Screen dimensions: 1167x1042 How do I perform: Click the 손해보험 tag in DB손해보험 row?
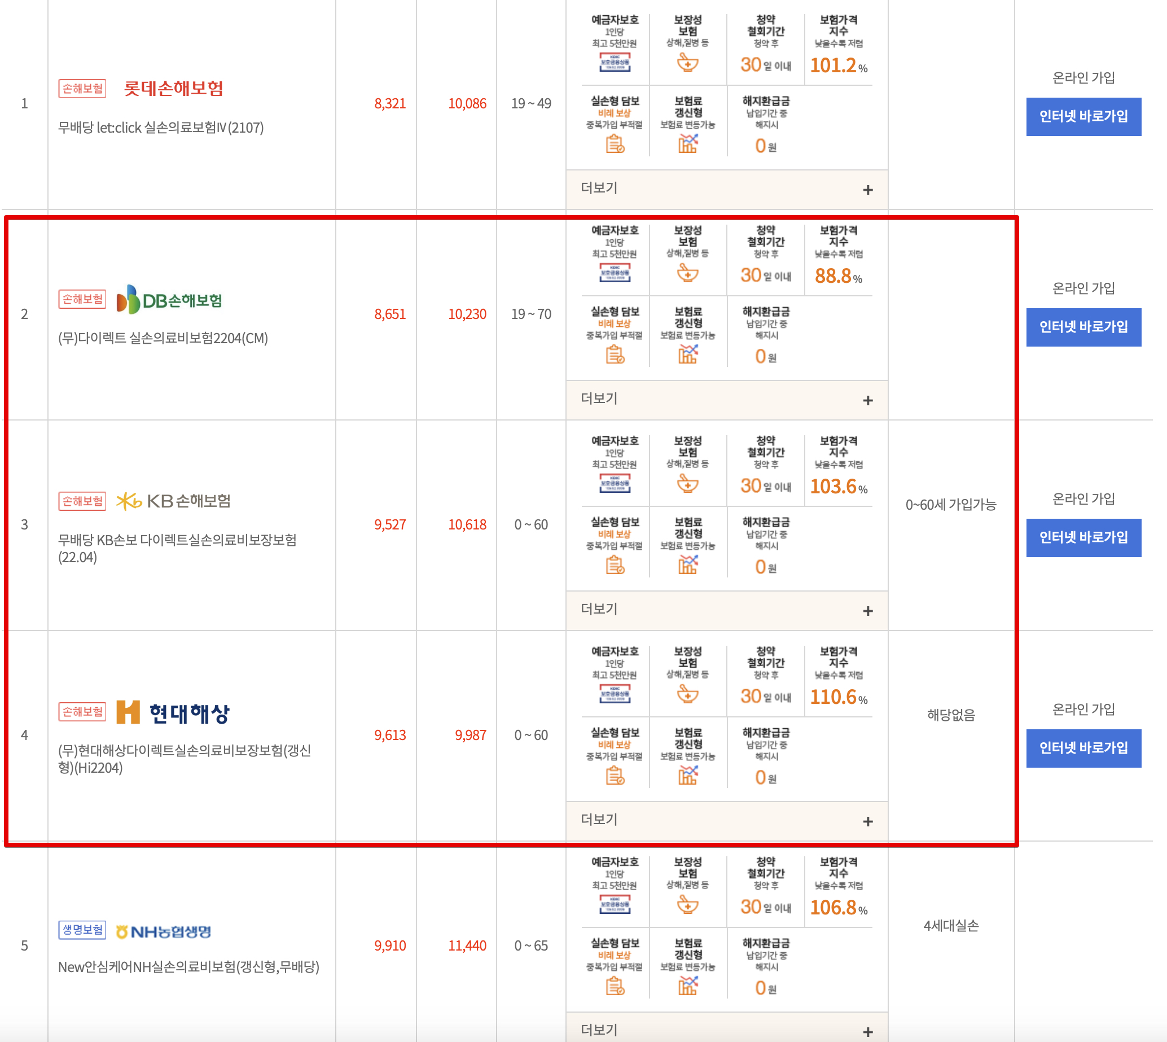tap(82, 299)
